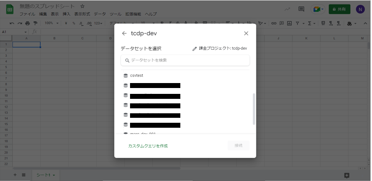This screenshot has height=181, width=372.
Task: Select the csvtest dataset
Action: (x=136, y=75)
